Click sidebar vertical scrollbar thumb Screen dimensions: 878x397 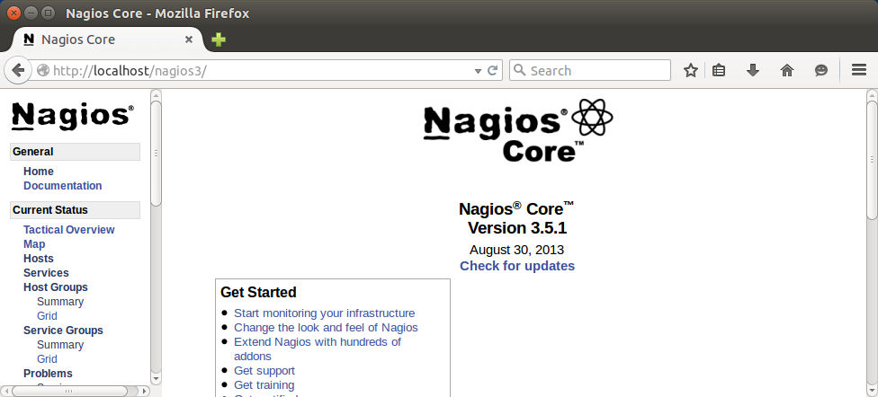point(157,154)
